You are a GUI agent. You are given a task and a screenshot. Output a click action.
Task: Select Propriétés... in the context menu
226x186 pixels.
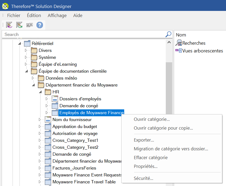[146, 166]
